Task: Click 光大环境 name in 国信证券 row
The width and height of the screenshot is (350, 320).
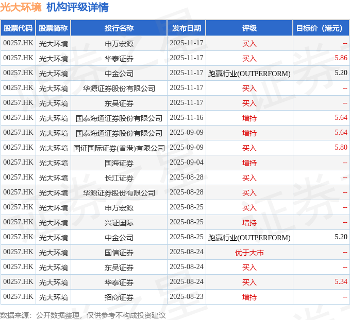Action: click(53, 253)
